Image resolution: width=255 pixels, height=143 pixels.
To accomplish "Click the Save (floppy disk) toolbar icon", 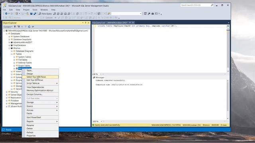I will tap(31, 14).
